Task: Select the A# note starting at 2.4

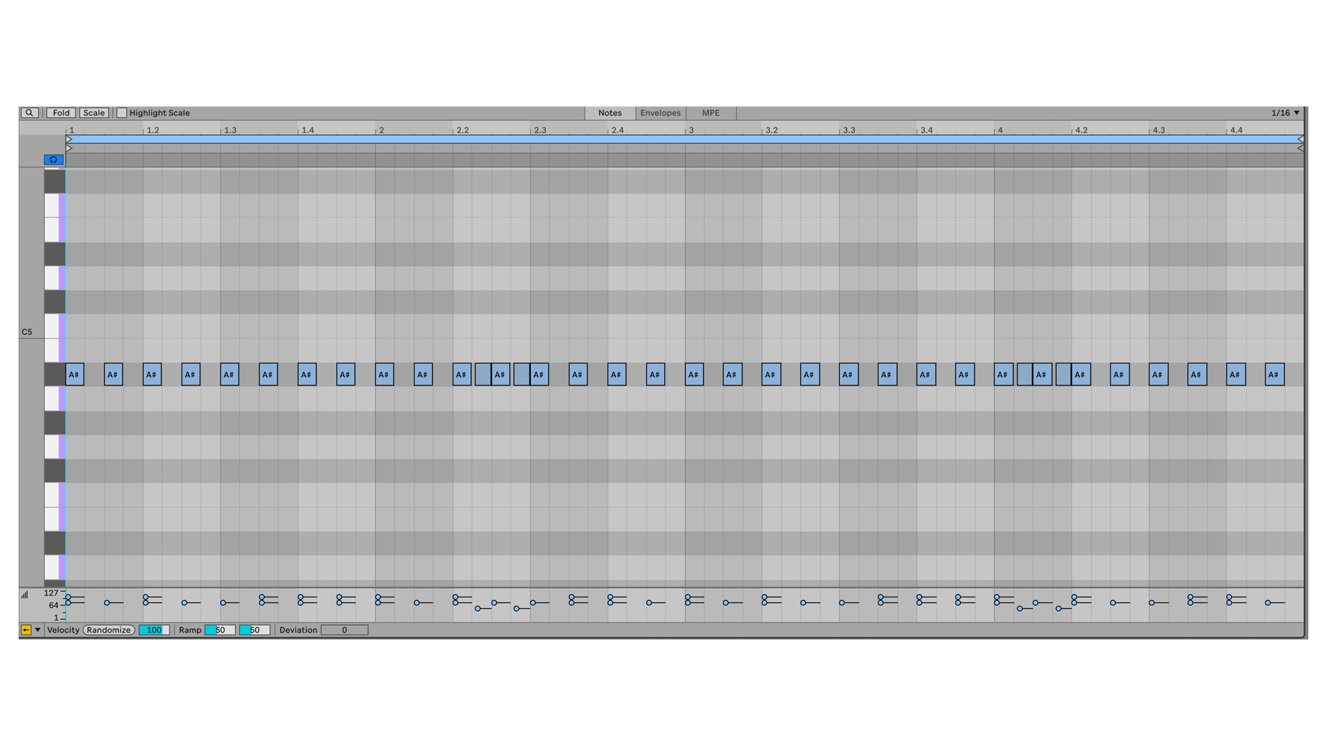Action: coord(617,374)
